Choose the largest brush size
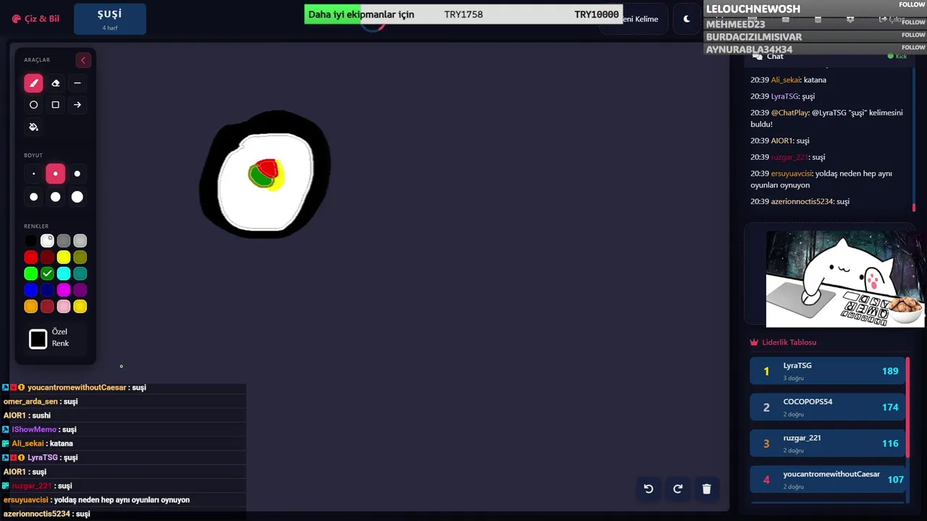Viewport: 927px width, 521px height. [x=77, y=197]
